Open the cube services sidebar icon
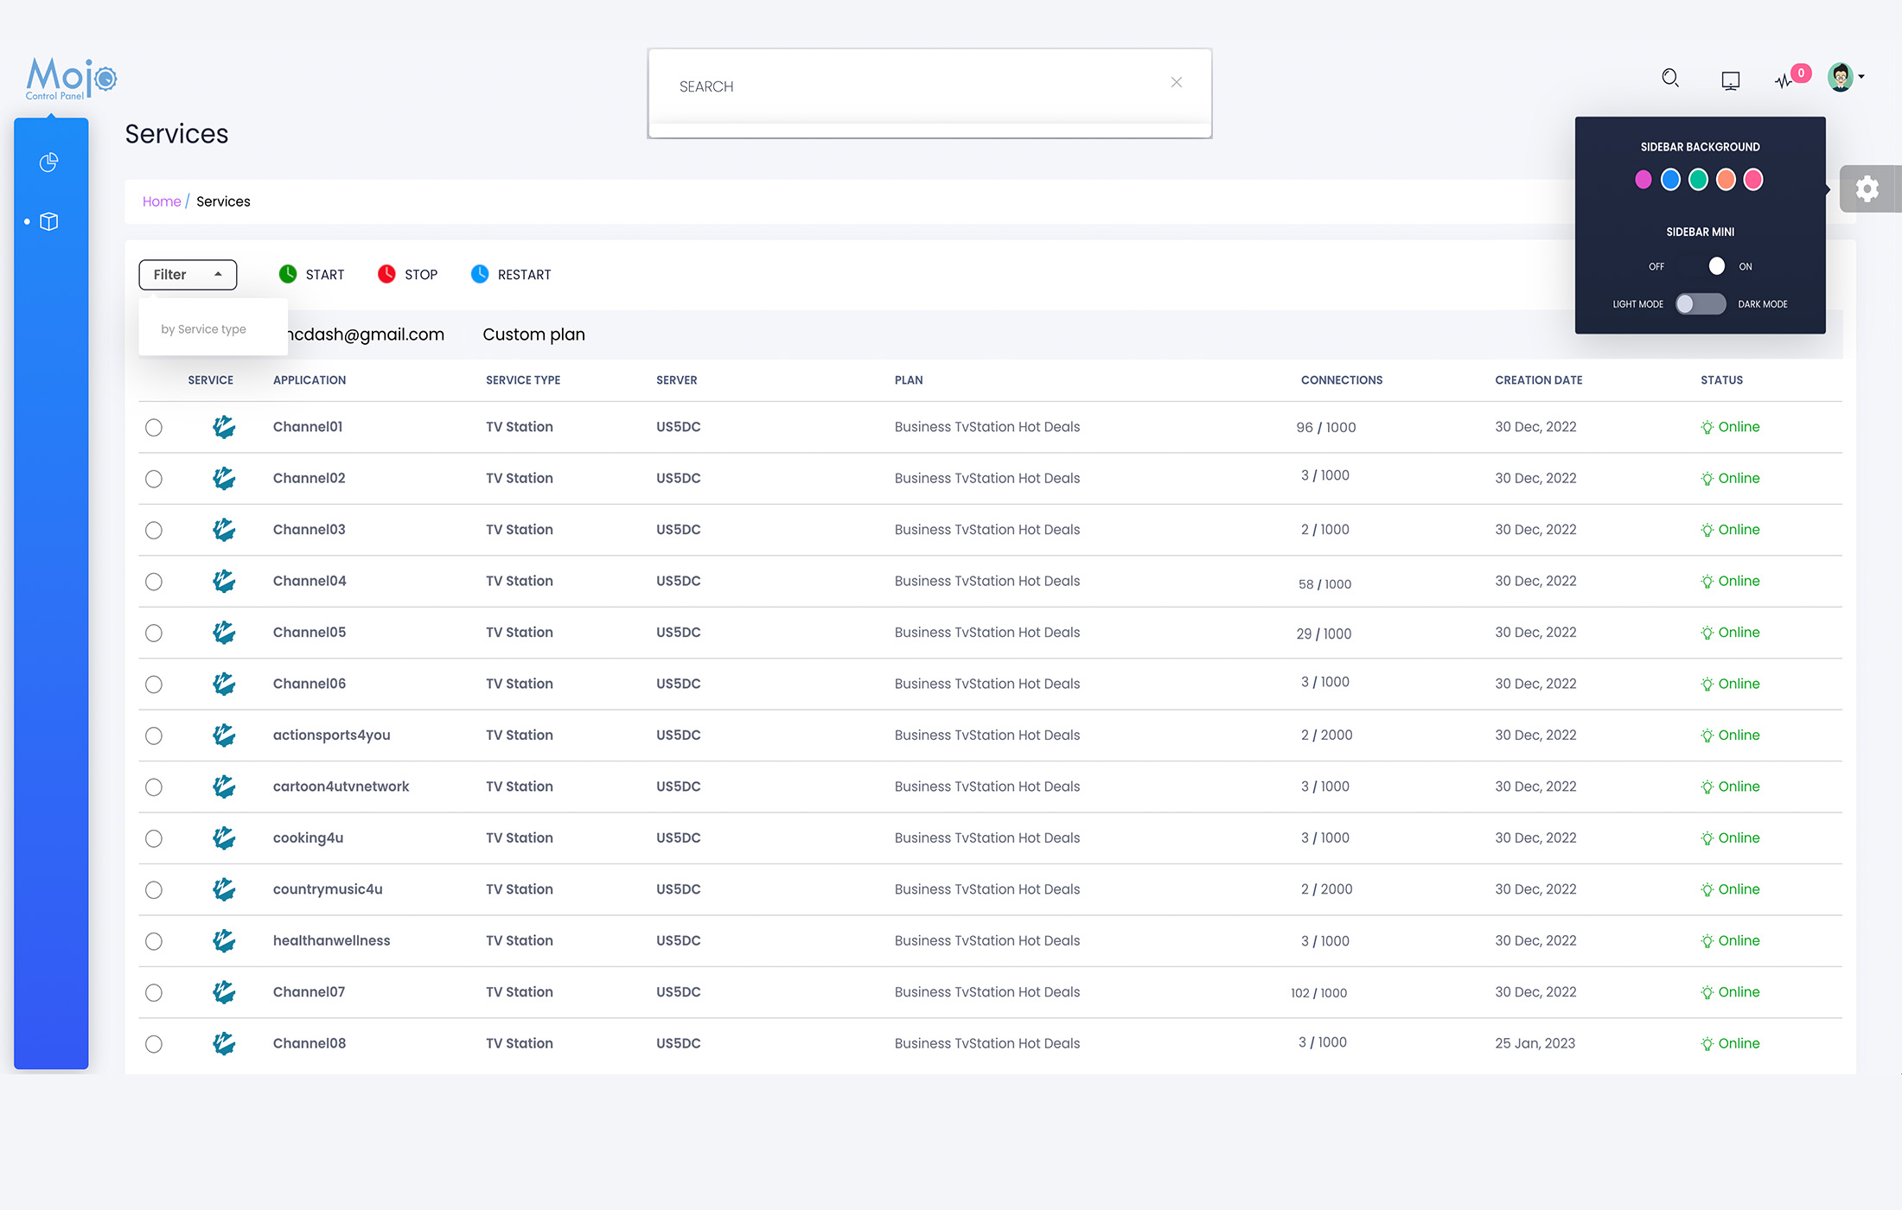 49,222
